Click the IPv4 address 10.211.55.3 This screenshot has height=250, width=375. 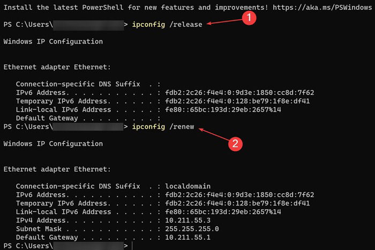[187, 220]
